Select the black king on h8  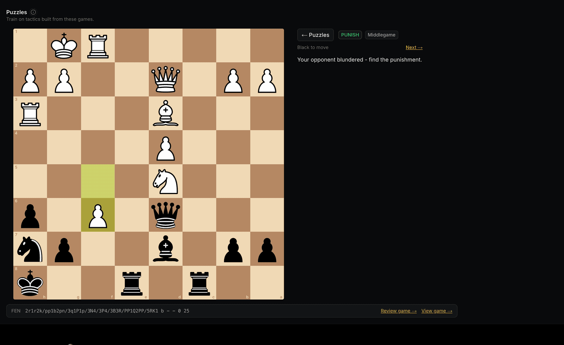tap(30, 283)
